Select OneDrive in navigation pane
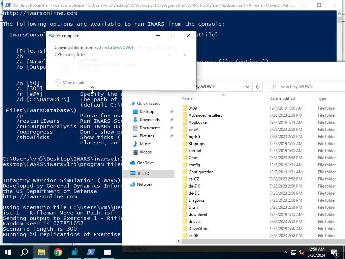 (142, 163)
